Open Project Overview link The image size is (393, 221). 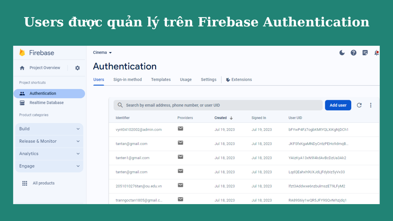point(45,68)
